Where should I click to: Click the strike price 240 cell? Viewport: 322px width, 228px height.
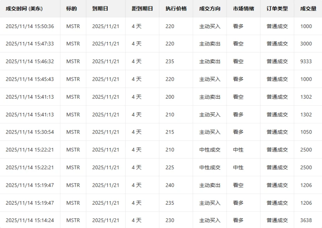click(170, 185)
